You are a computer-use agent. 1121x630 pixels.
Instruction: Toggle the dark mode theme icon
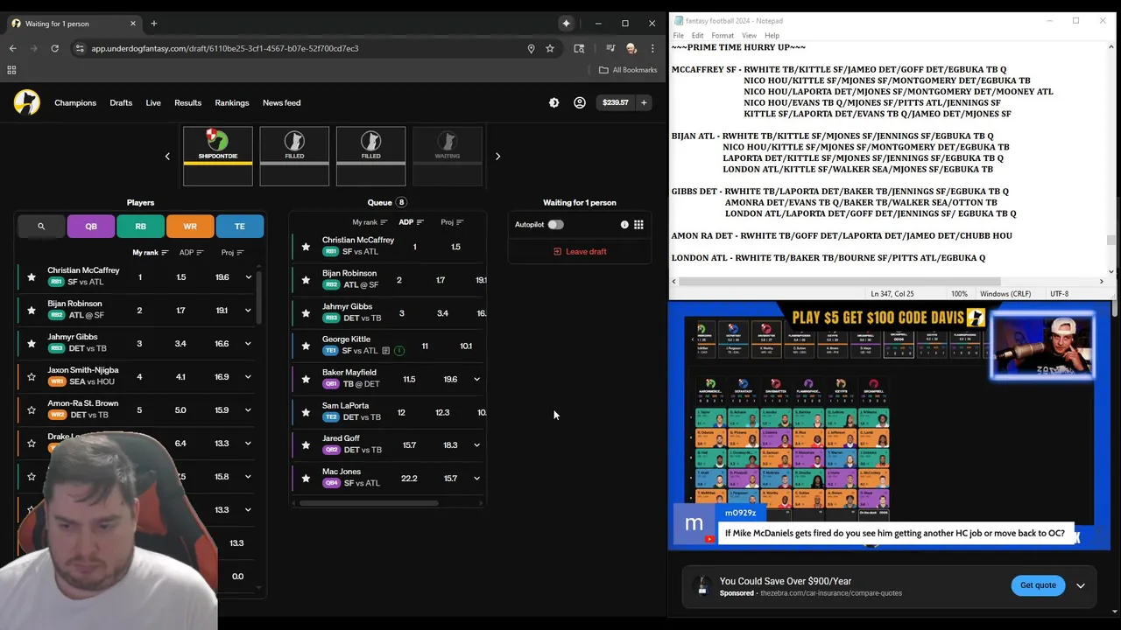coord(553,102)
